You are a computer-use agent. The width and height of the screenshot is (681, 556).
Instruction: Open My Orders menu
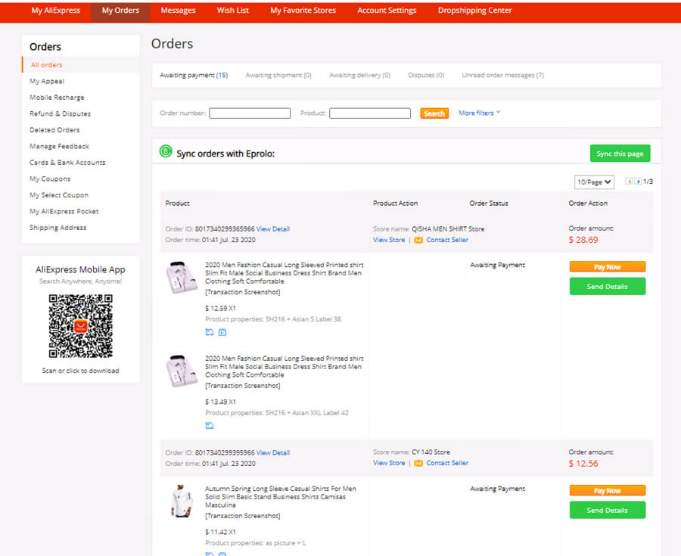coord(121,11)
